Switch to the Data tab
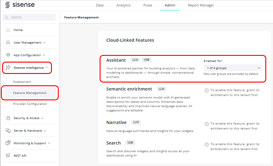 (x=100, y=5)
